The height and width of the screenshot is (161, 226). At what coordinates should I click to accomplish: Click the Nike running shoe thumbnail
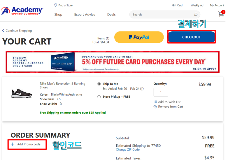coord(22,93)
